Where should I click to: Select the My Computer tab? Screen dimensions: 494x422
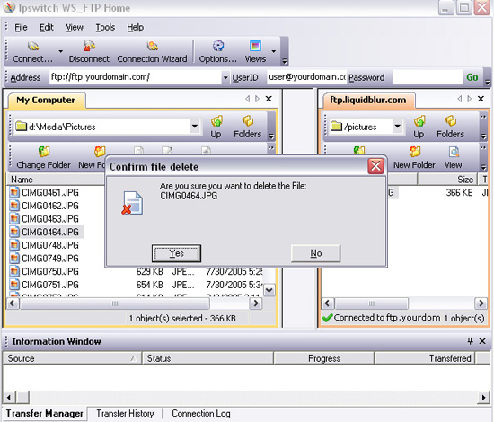[x=46, y=101]
